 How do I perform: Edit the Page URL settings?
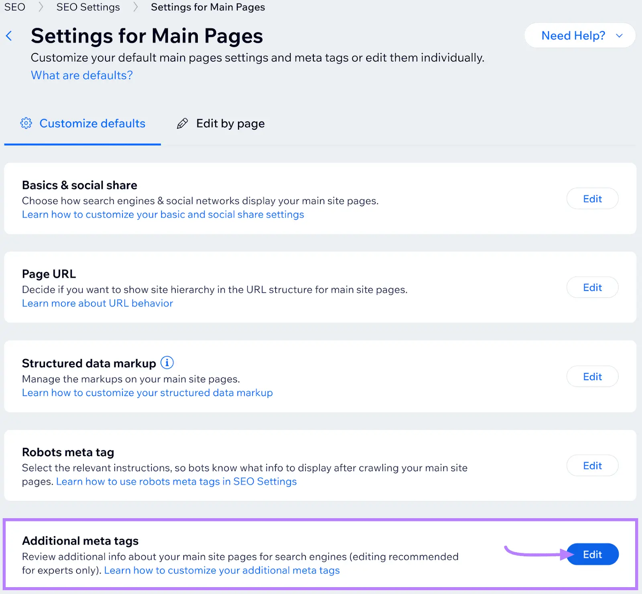592,287
